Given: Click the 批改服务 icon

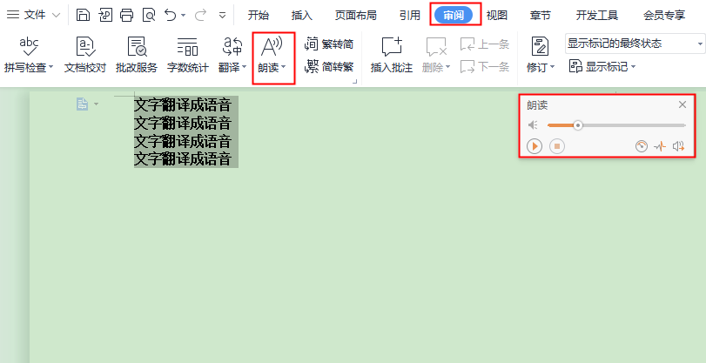Looking at the screenshot, I should point(137,46).
